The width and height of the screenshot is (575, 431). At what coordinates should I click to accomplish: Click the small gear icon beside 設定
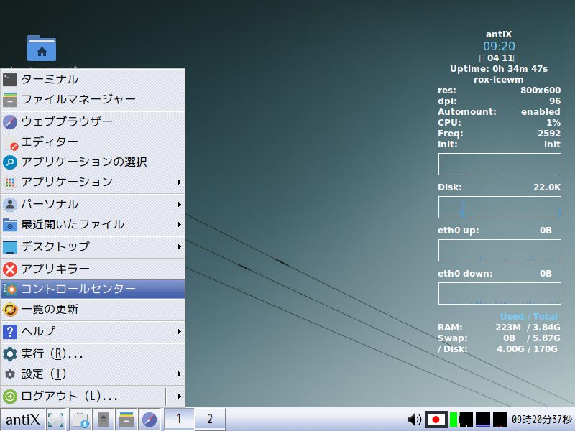10,374
